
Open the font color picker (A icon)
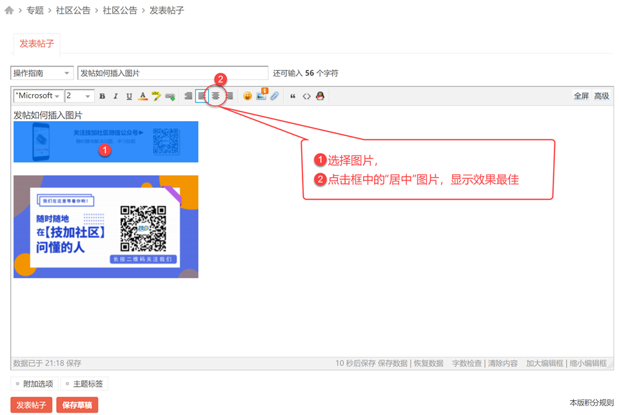tap(143, 96)
